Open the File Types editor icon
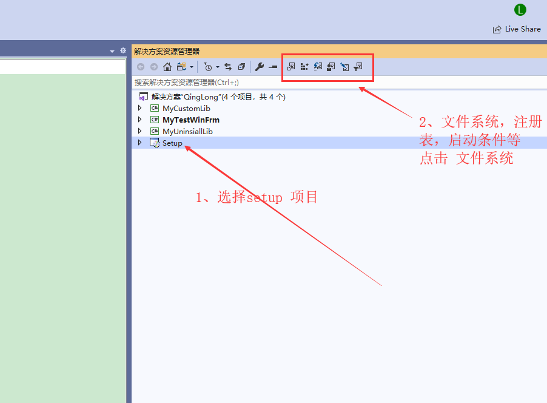This screenshot has height=403, width=547. [x=318, y=66]
